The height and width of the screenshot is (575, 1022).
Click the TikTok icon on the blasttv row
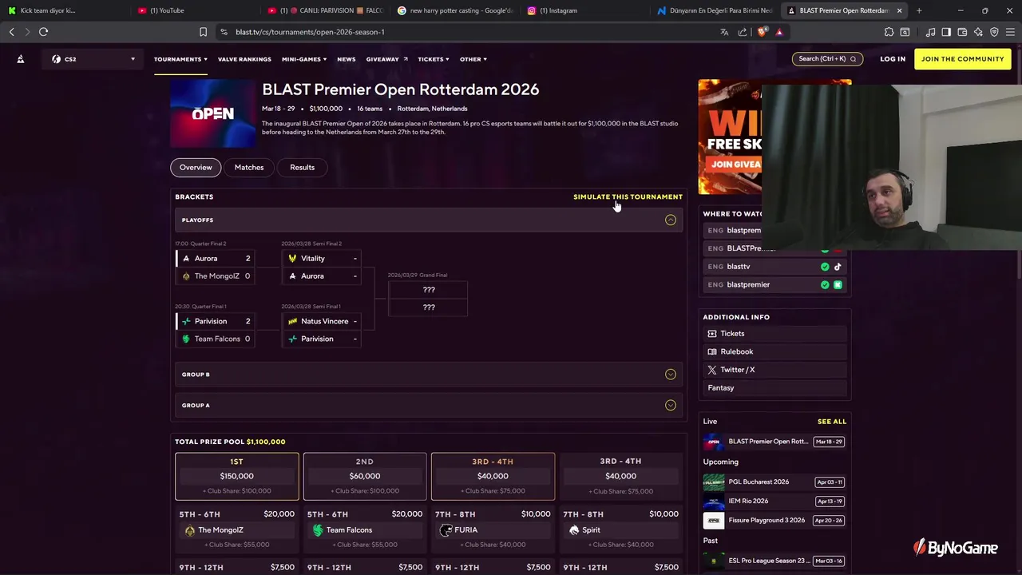(x=838, y=267)
